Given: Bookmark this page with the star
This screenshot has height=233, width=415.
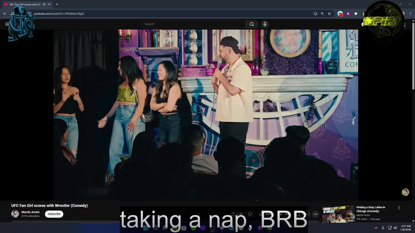Looking at the screenshot, I should point(329,14).
